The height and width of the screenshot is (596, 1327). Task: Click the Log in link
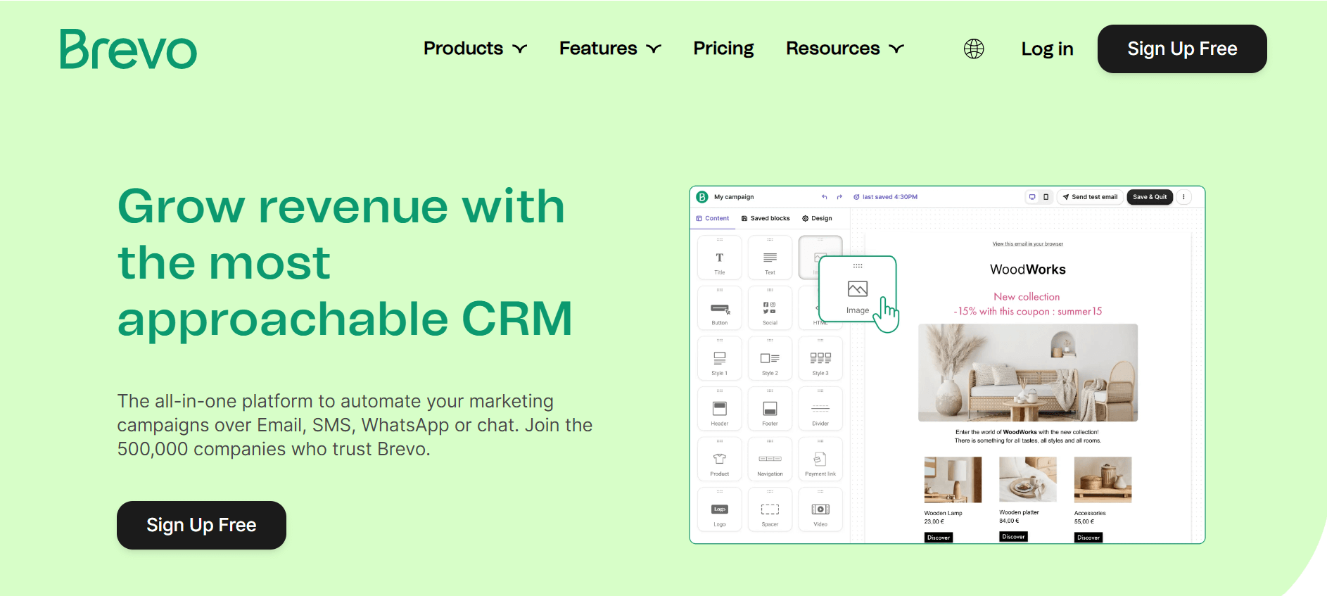pos(1047,49)
